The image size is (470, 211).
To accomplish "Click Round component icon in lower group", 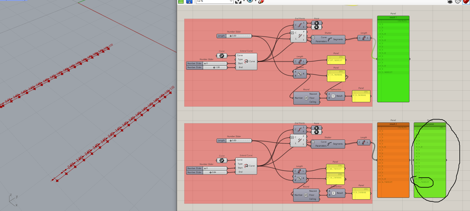I will pos(306,195).
